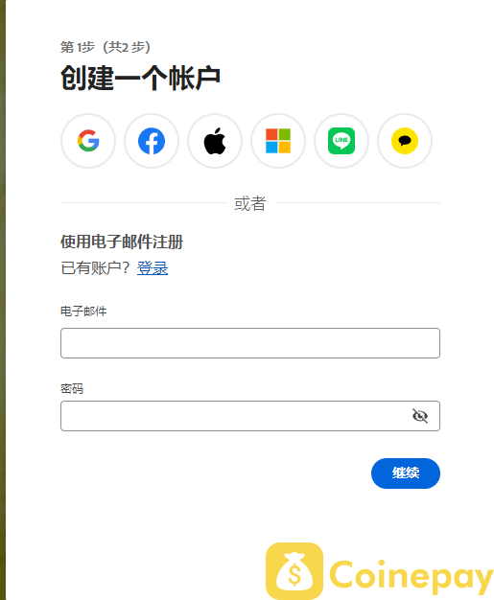
Task: Sign up with the Google icon
Action: 88,141
